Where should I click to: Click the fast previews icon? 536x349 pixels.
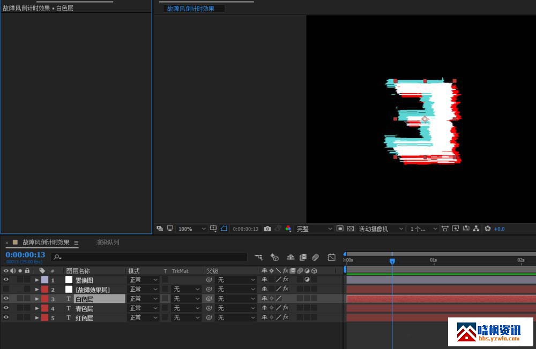455,229
